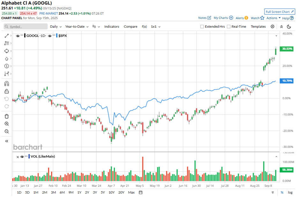Open the f(x) expressions menu

pyautogui.click(x=144, y=26)
